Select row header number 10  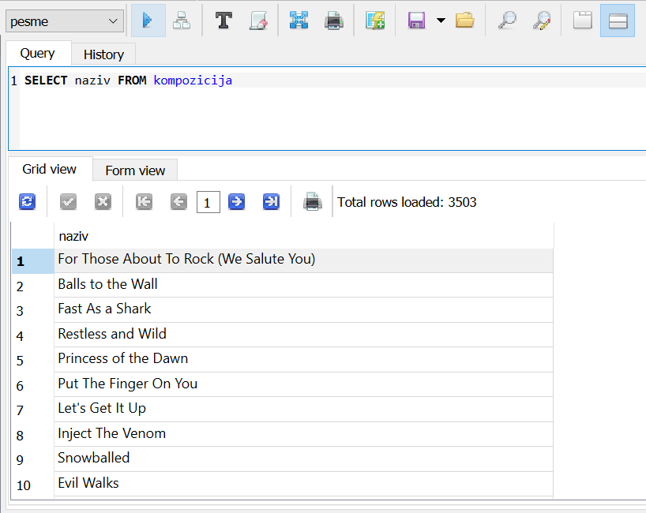(x=33, y=485)
